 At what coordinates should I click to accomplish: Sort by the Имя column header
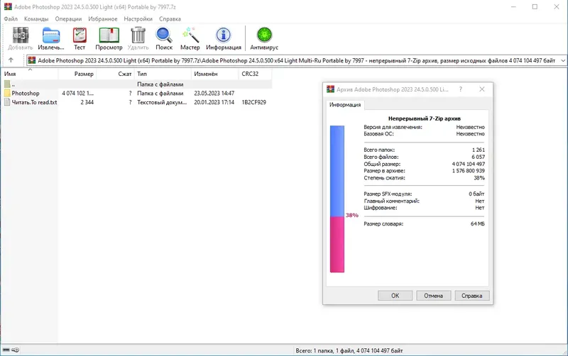[x=29, y=74]
